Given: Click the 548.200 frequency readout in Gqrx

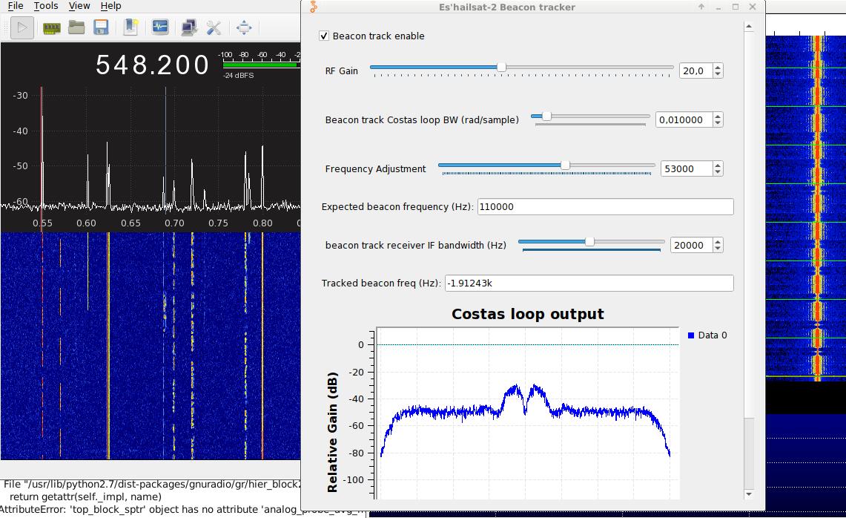Looking at the screenshot, I should pos(152,65).
